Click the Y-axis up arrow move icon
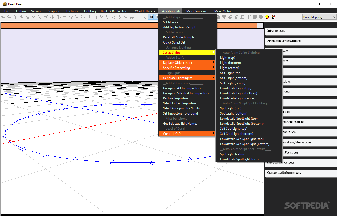 coord(15,17)
